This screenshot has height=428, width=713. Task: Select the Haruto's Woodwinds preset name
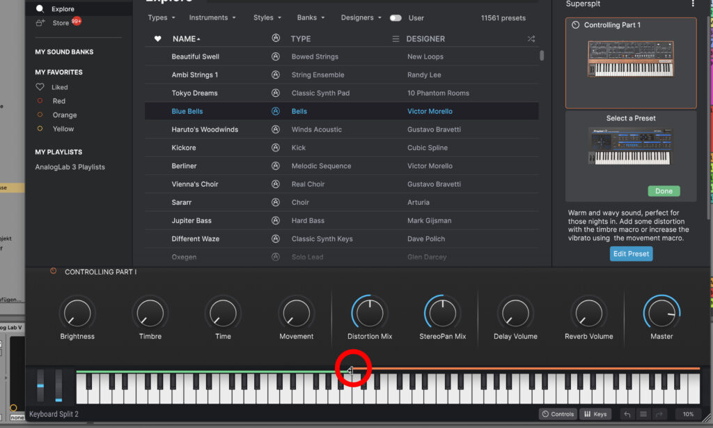205,130
